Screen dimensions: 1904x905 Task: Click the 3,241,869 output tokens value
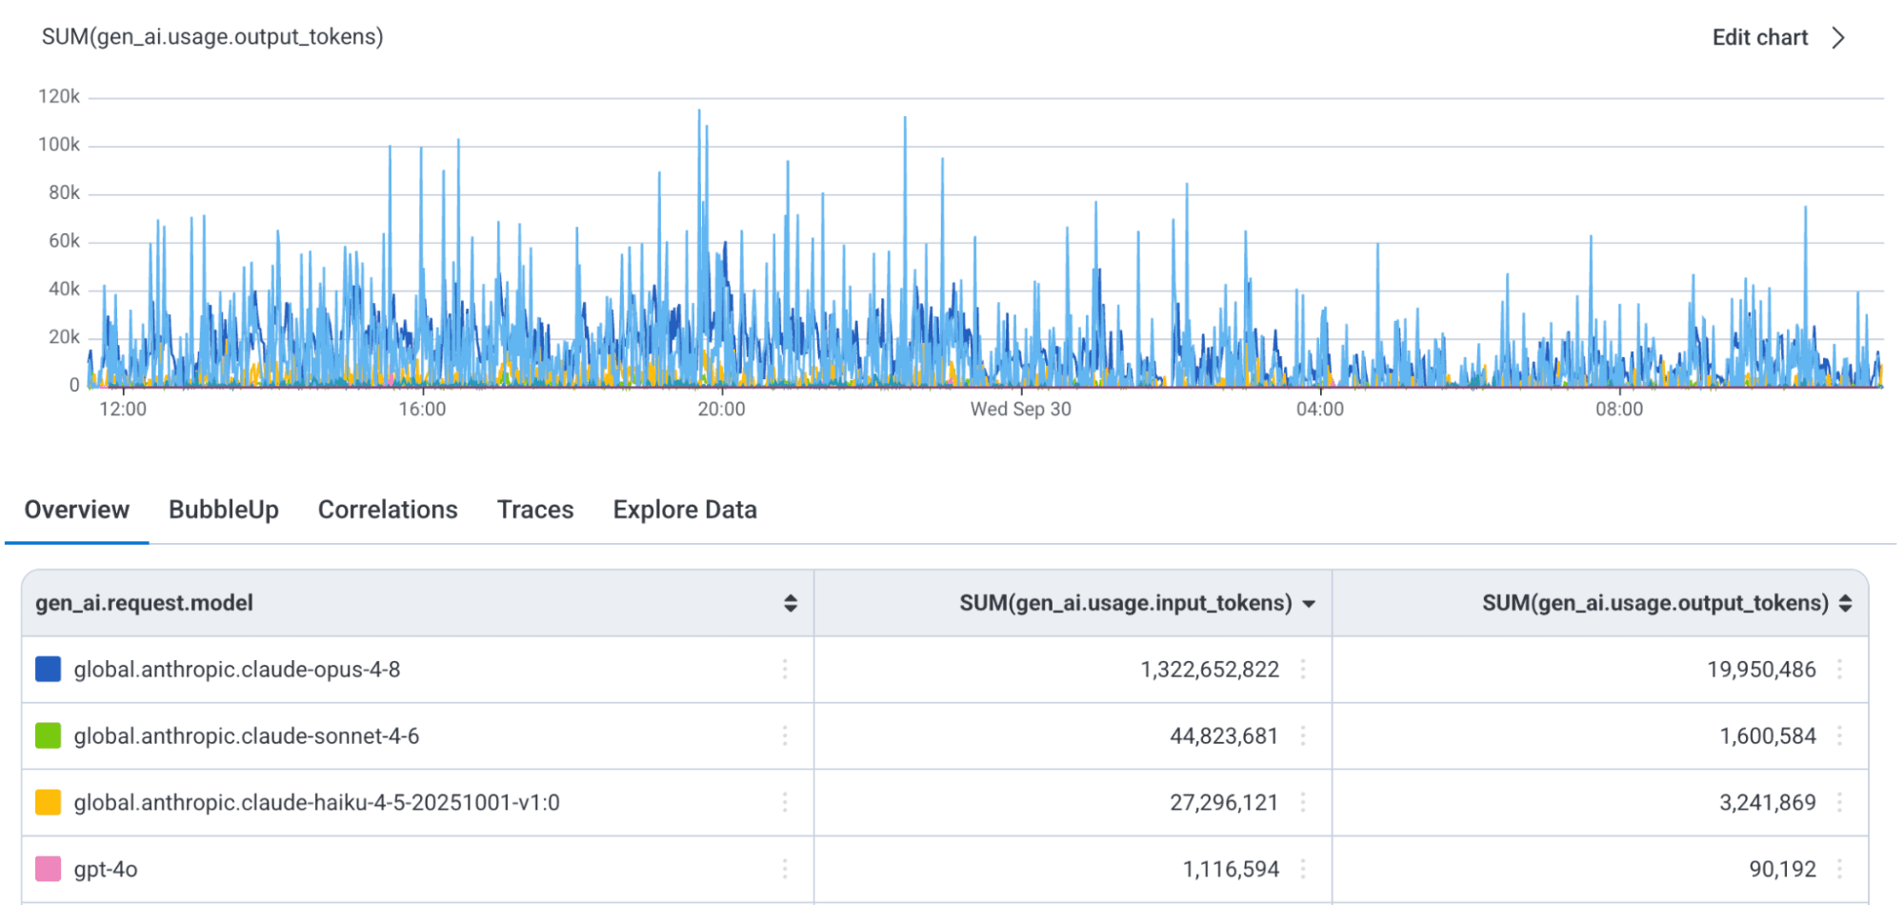tap(1768, 803)
